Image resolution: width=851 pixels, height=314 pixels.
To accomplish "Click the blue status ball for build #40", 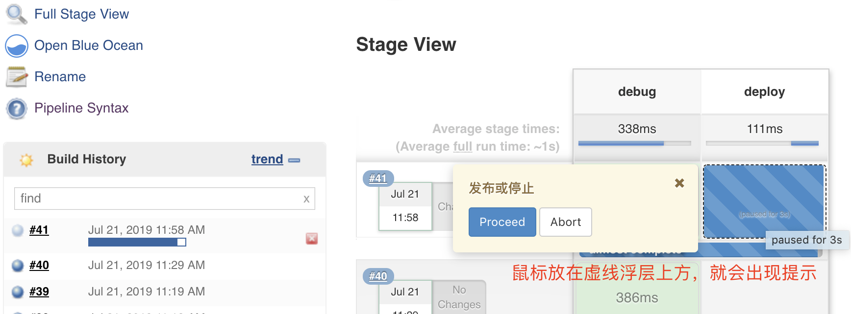I will (18, 266).
